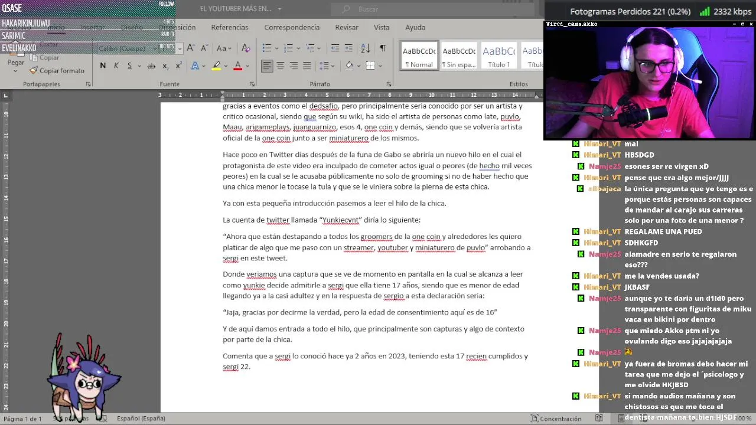Sort text alphabetically (A-Z icon)

[x=366, y=48]
